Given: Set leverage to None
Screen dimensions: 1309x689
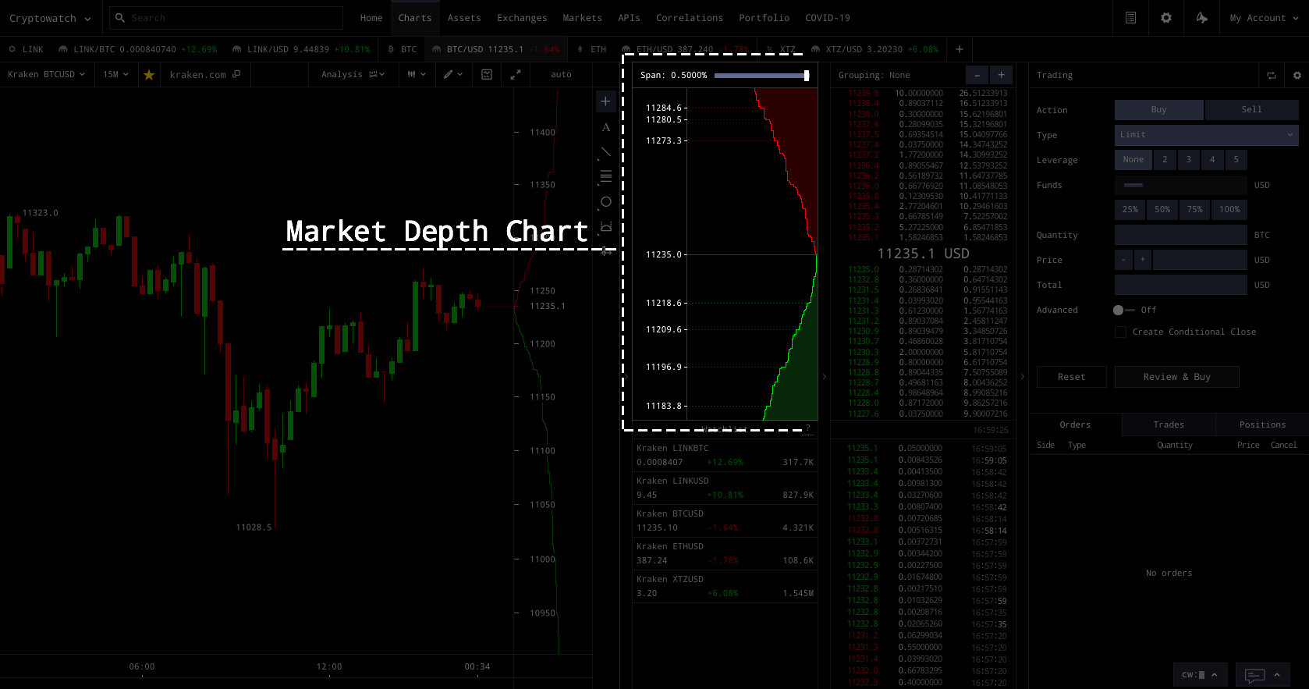Looking at the screenshot, I should click(1133, 160).
